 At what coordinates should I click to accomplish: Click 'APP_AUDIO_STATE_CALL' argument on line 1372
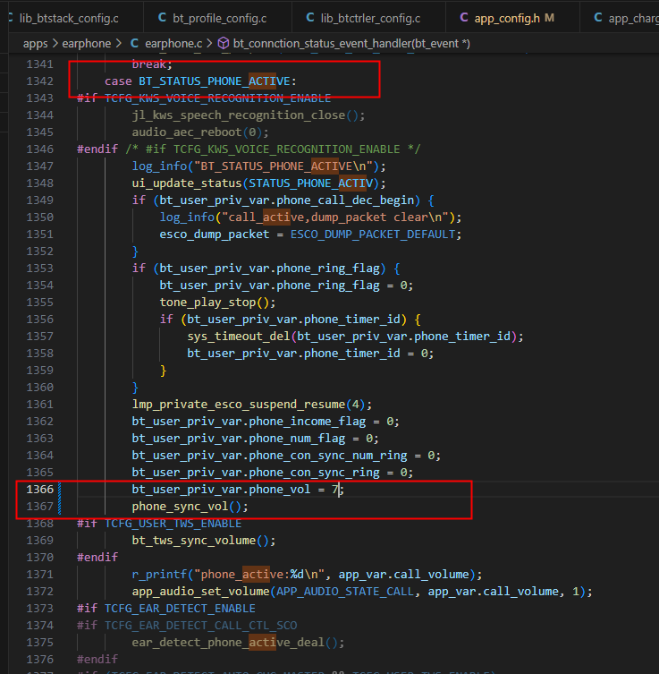(345, 592)
